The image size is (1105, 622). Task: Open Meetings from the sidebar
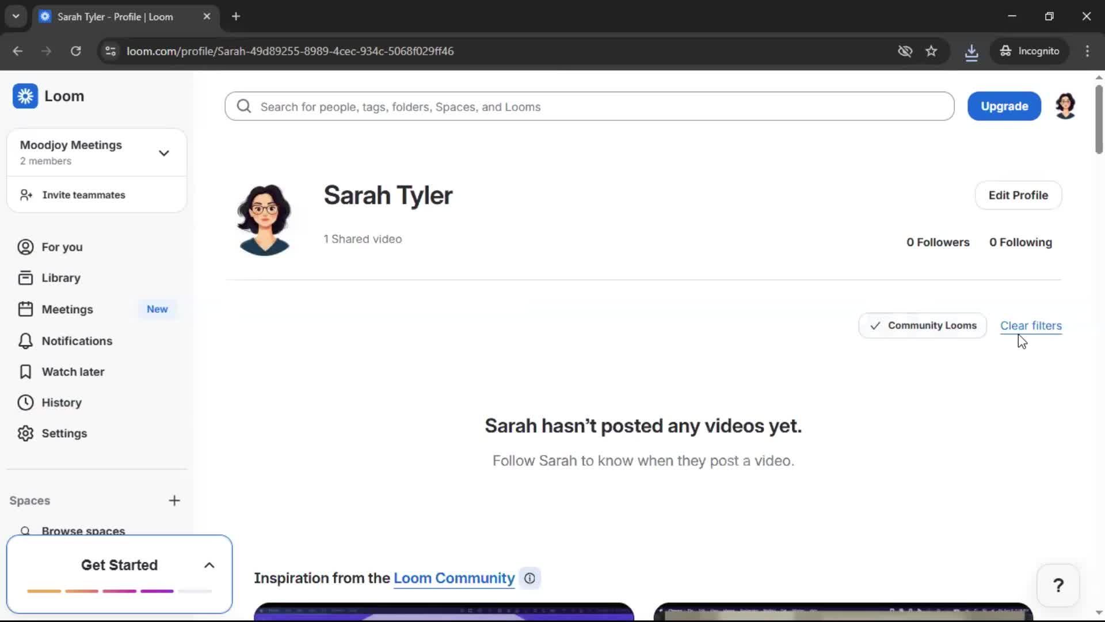coord(68,309)
